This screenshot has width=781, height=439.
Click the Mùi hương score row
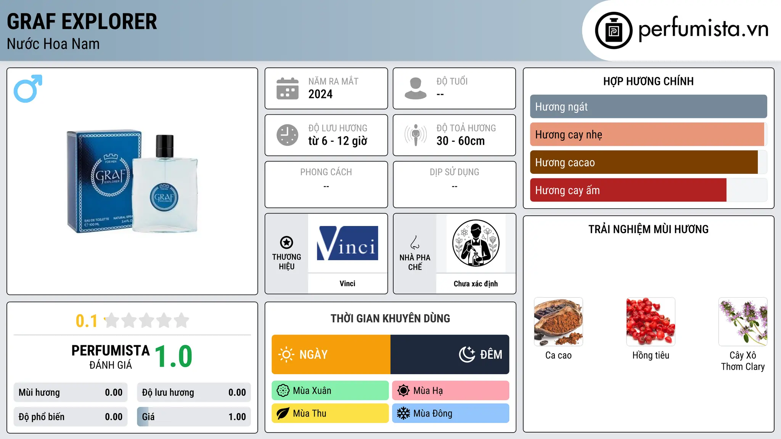click(71, 393)
